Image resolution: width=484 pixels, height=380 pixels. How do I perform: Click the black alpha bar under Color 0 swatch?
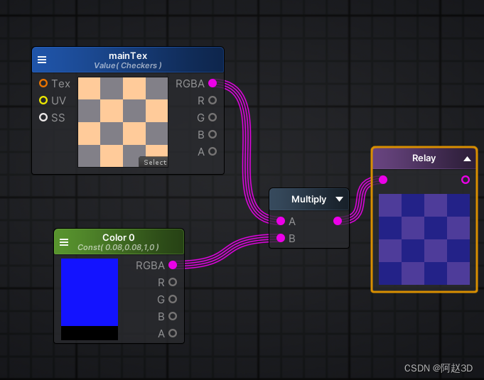tap(90, 333)
